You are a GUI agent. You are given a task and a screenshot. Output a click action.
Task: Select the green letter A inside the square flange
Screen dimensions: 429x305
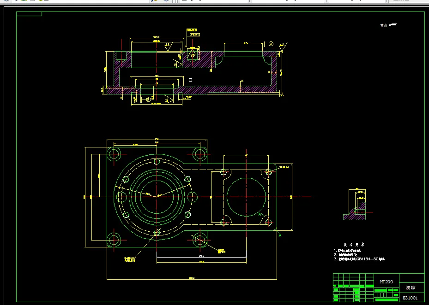[x=260, y=215]
